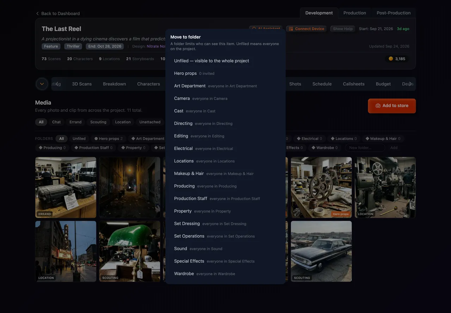Click the camera icon in Add to store
Screen dimensions: 451x313
tap(378, 106)
